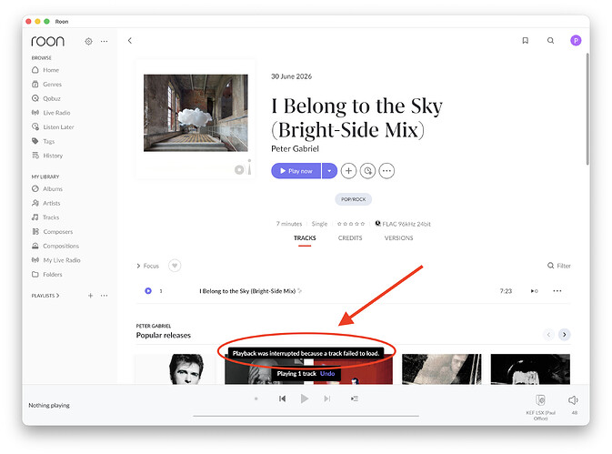
Task: Click the KEF LSX zone speaker icon
Action: click(540, 399)
